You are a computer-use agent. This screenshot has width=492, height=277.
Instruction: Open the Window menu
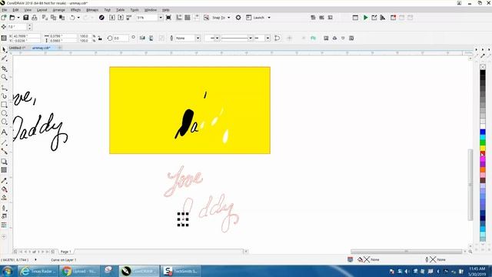point(151,10)
